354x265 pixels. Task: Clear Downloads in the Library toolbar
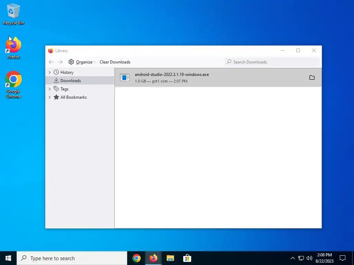coord(115,62)
